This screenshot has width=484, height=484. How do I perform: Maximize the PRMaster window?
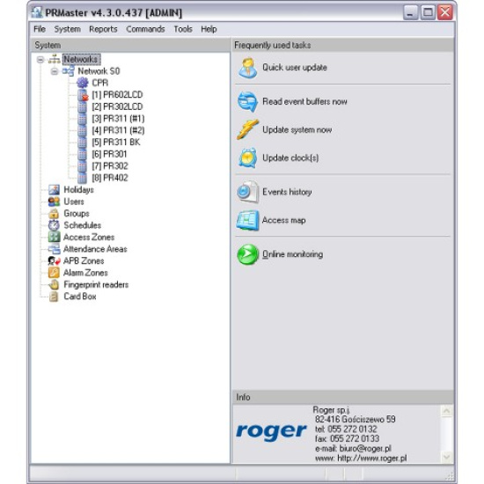[428, 12]
